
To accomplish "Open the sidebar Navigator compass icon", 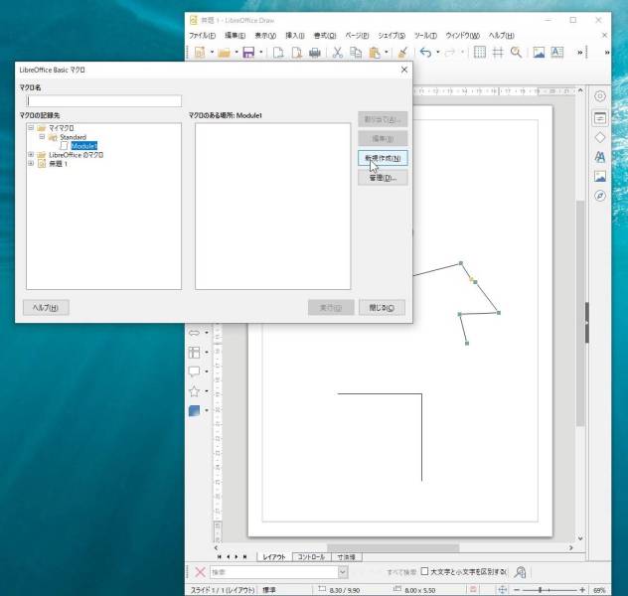I will click(x=600, y=196).
